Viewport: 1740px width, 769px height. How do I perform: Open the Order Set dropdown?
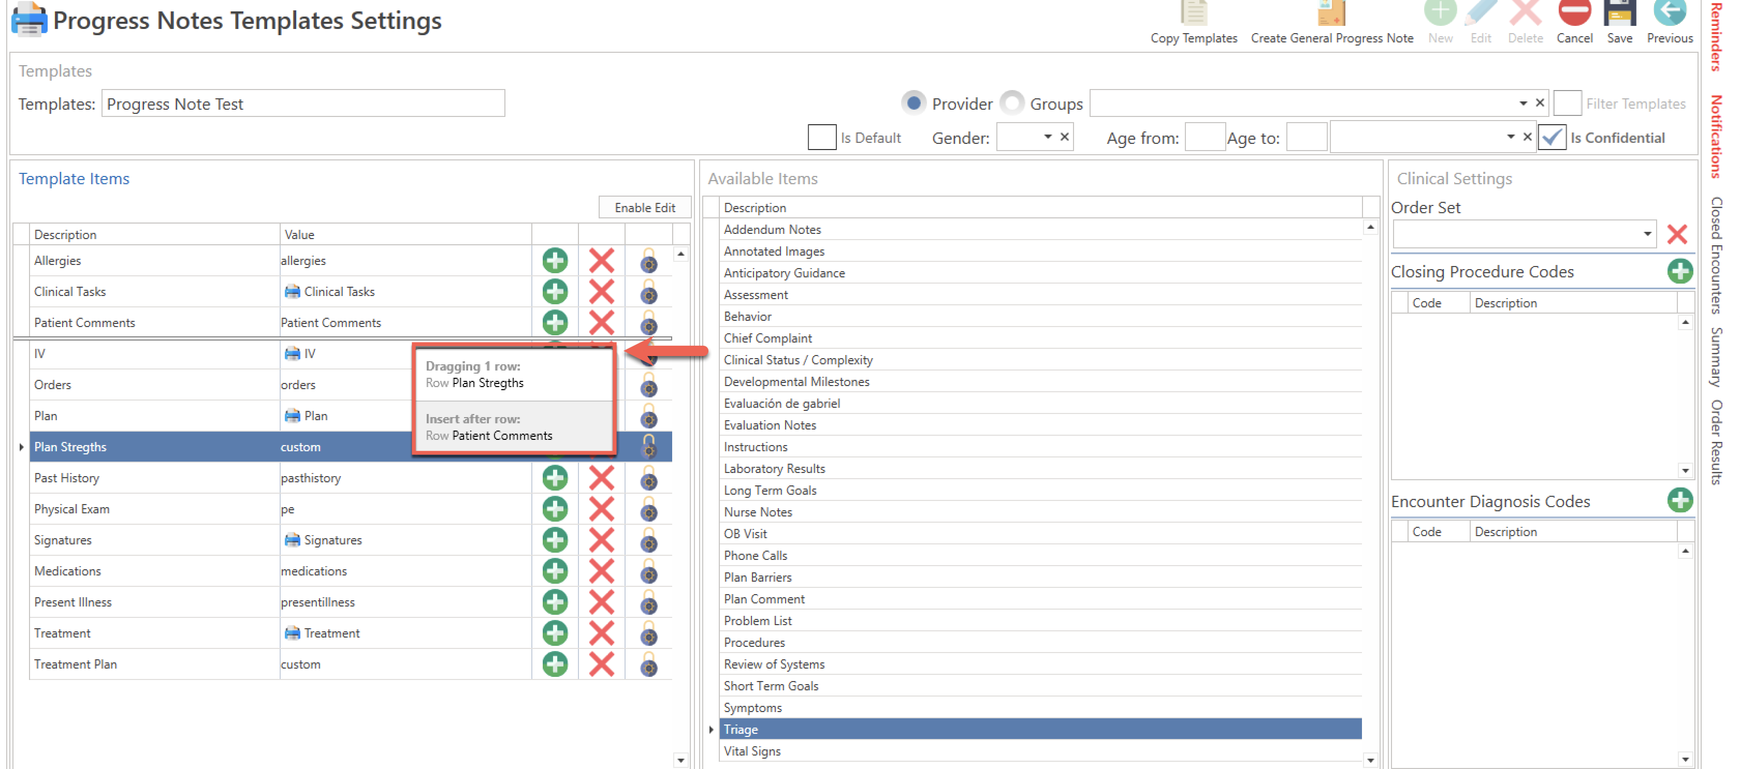tap(1647, 234)
